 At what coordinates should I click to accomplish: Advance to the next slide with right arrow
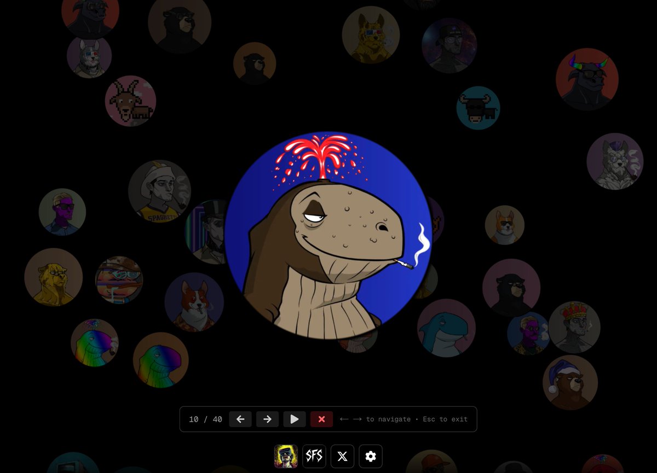[267, 419]
